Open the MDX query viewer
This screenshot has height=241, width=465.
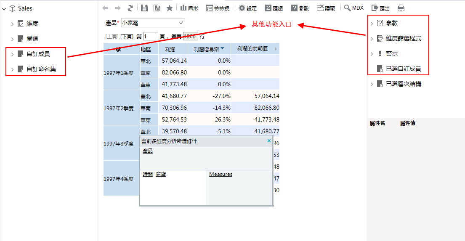353,8
